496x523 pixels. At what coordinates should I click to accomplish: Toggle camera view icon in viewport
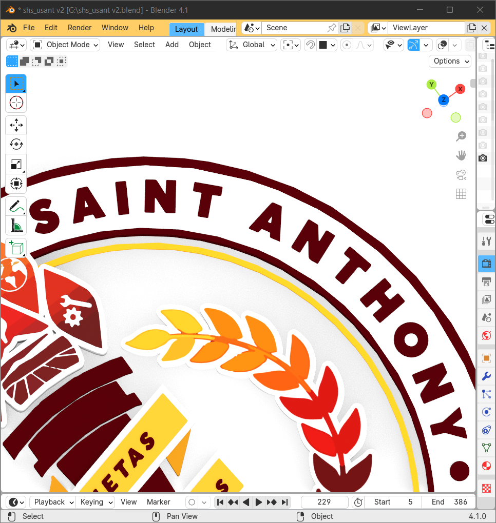(x=461, y=175)
